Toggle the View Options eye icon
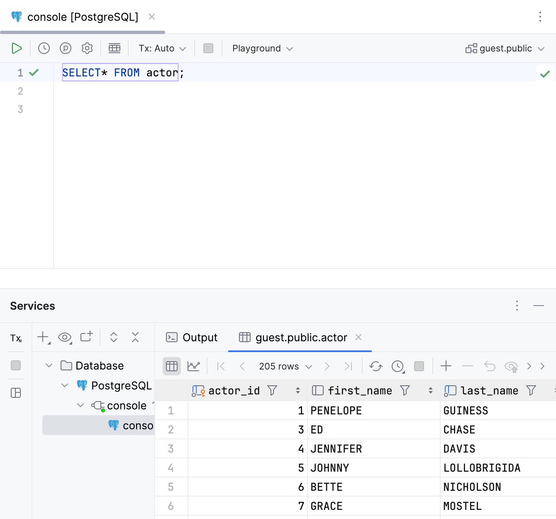 point(65,338)
